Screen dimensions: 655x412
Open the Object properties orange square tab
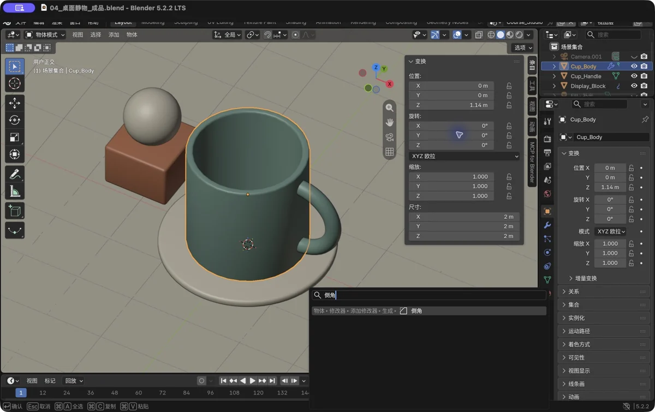tap(547, 211)
